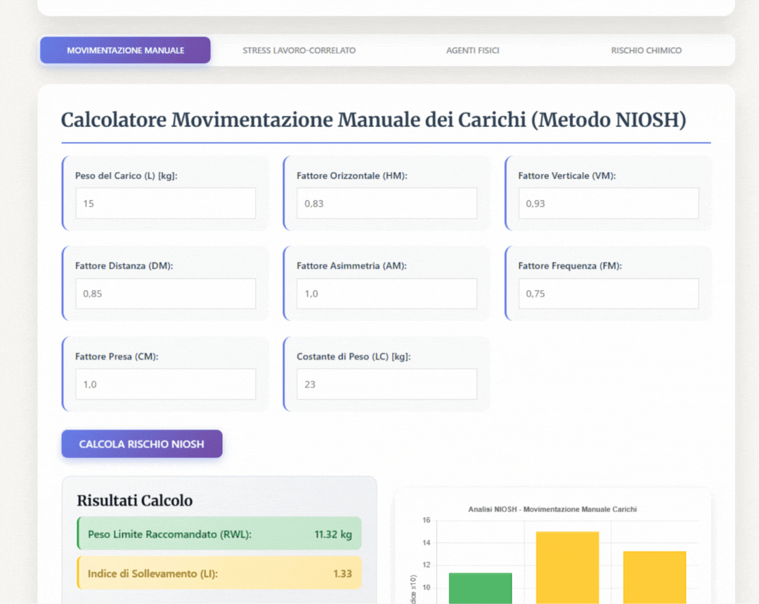Focus the Fattore Orizzontale (HM) field
The width and height of the screenshot is (759, 604).
(387, 204)
